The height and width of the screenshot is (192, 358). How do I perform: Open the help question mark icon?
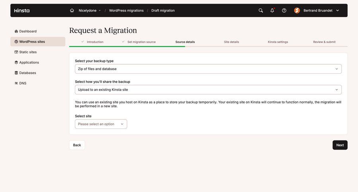(284, 11)
